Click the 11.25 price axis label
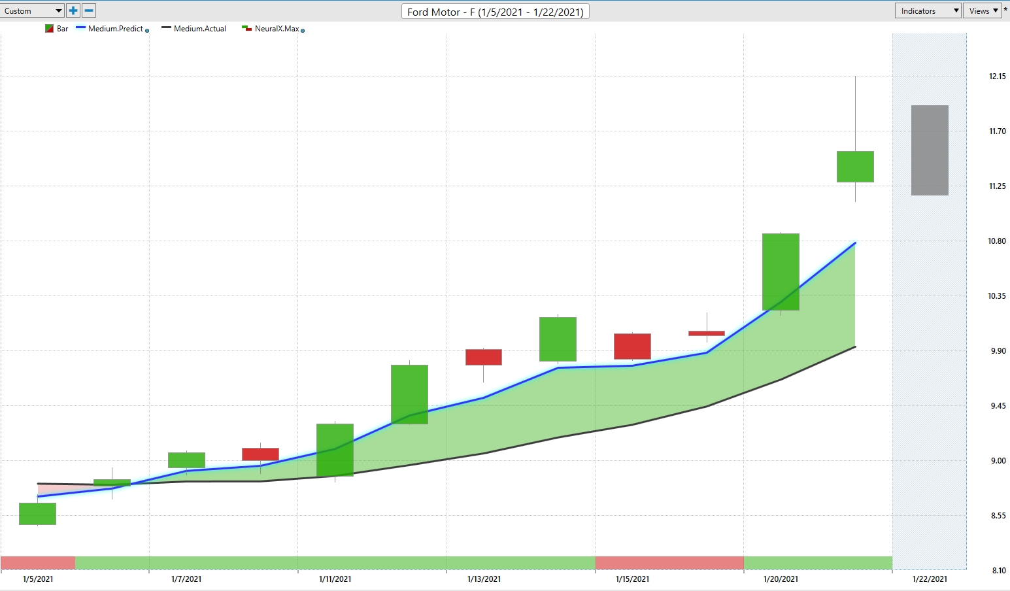The width and height of the screenshot is (1010, 591). coord(997,186)
